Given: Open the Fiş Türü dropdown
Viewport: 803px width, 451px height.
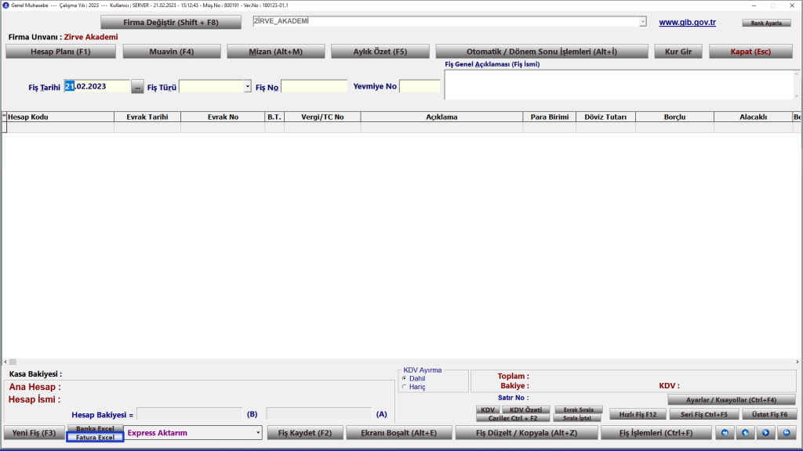Looking at the screenshot, I should pos(247,87).
